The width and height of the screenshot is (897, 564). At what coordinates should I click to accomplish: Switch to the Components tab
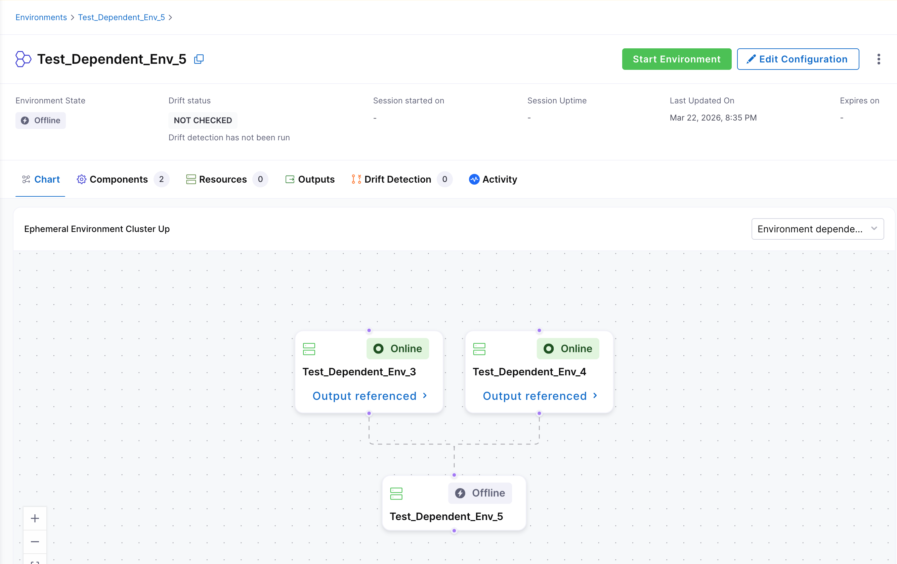(119, 179)
